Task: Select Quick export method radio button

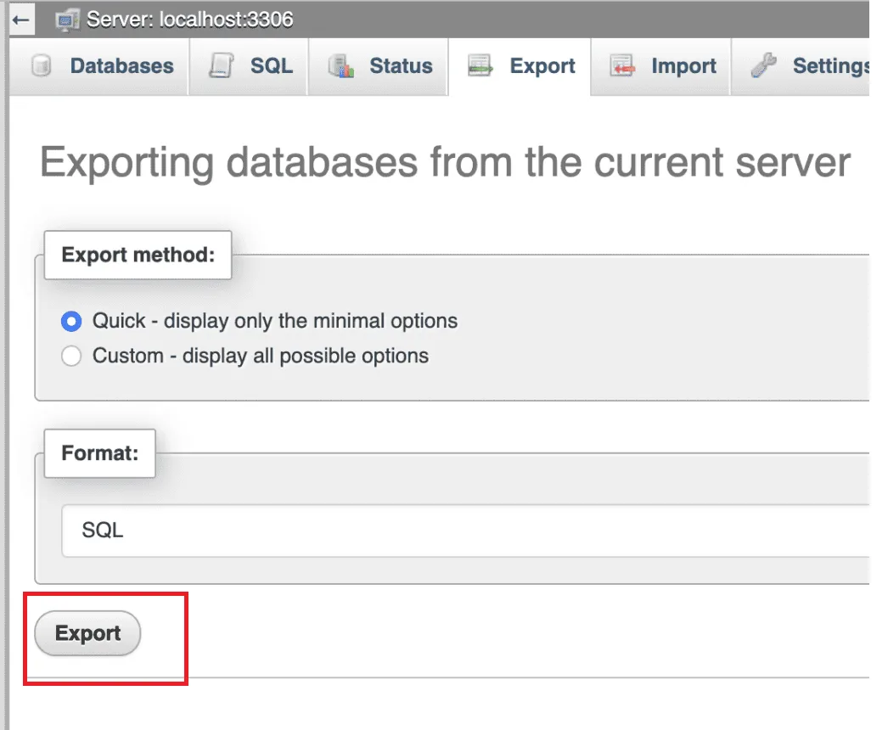Action: coord(71,322)
